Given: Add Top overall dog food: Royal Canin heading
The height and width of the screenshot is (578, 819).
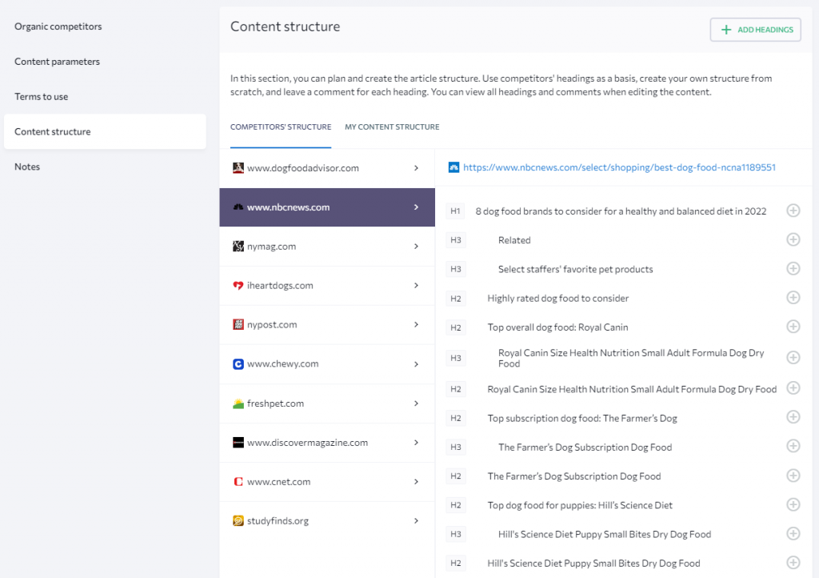Looking at the screenshot, I should (793, 327).
